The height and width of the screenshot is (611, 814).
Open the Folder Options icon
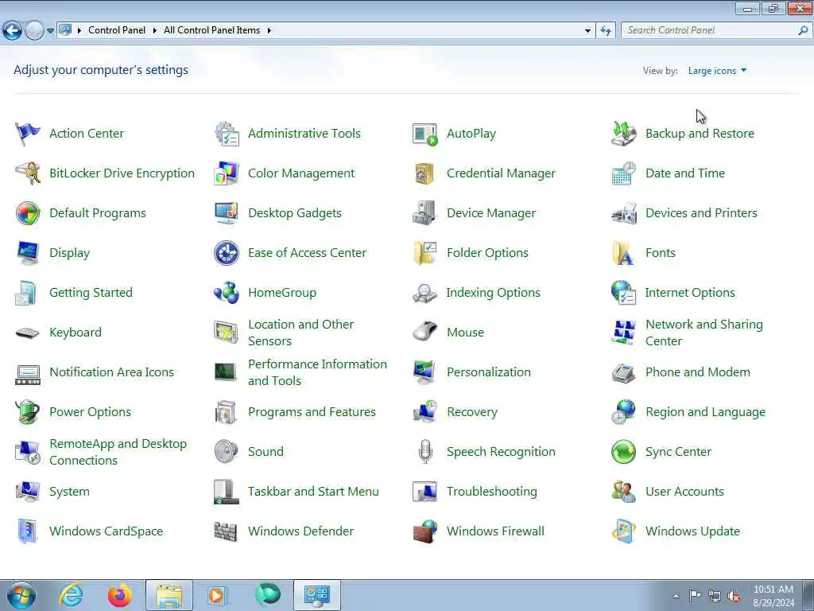(424, 253)
